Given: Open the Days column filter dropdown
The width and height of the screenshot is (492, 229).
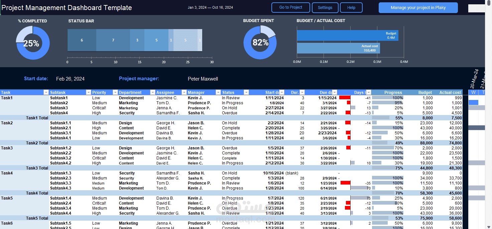Looking at the screenshot, I should pyautogui.click(x=369, y=92).
